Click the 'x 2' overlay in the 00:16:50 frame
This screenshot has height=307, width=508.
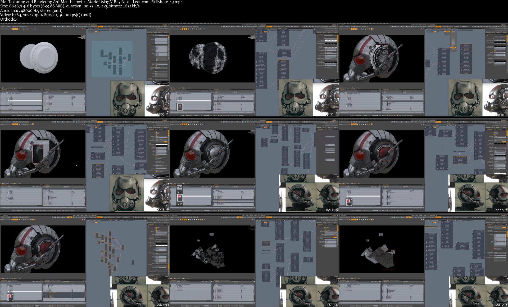pyautogui.click(x=179, y=204)
